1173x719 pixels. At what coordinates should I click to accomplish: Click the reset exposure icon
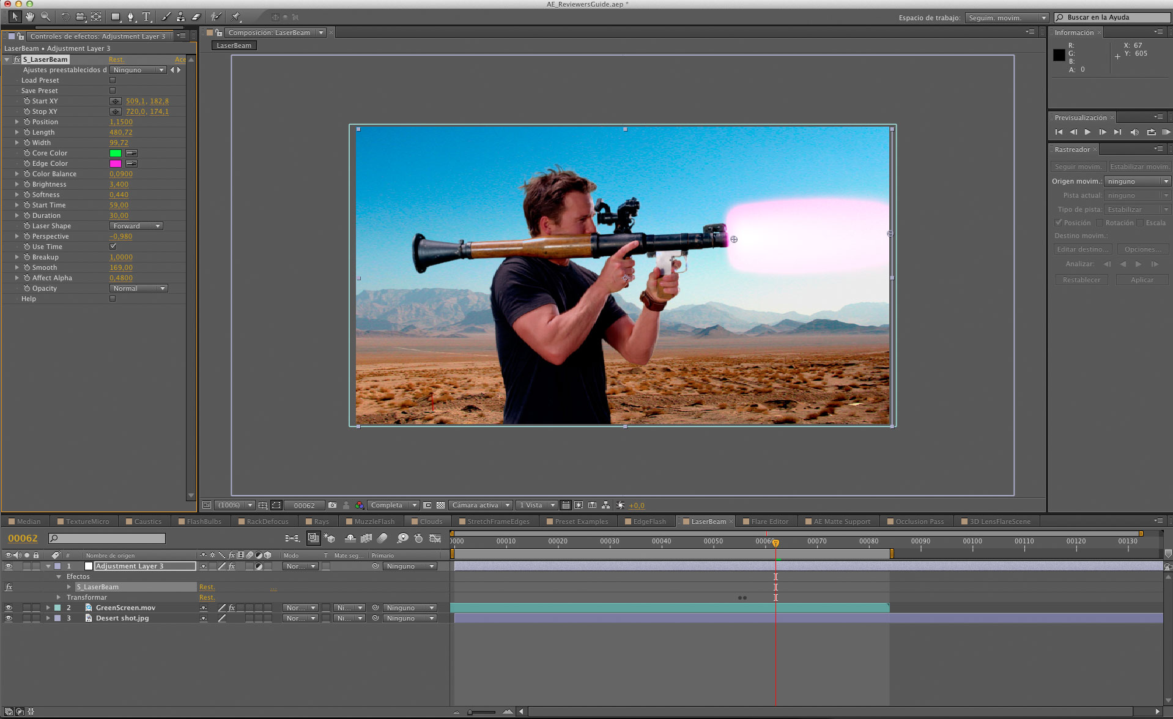620,505
